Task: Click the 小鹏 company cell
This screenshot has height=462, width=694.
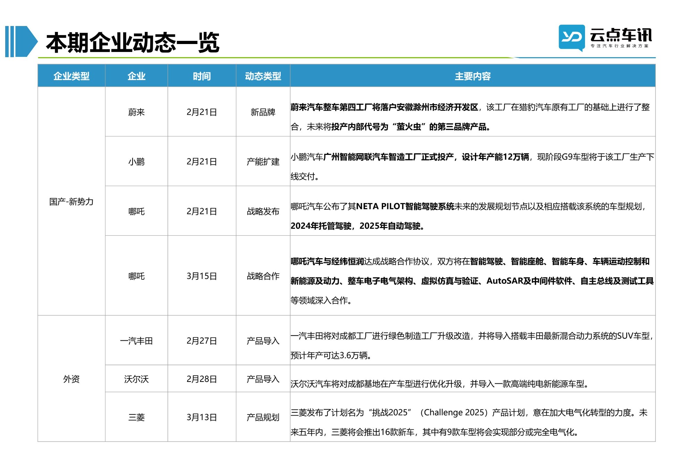Action: pyautogui.click(x=136, y=162)
